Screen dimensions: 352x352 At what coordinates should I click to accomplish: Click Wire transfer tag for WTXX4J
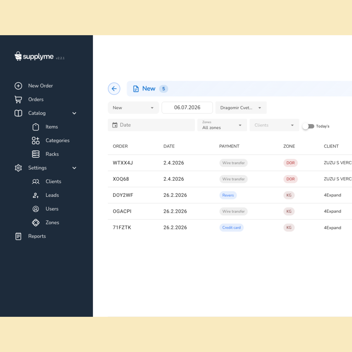pos(233,163)
